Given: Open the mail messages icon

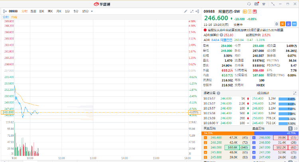Looking at the screenshot, I should tap(256, 4).
